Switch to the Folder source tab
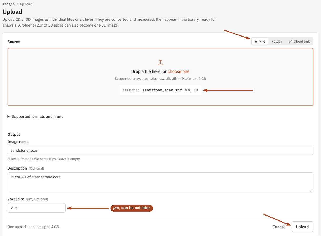The height and width of the screenshot is (236, 321). pyautogui.click(x=277, y=41)
